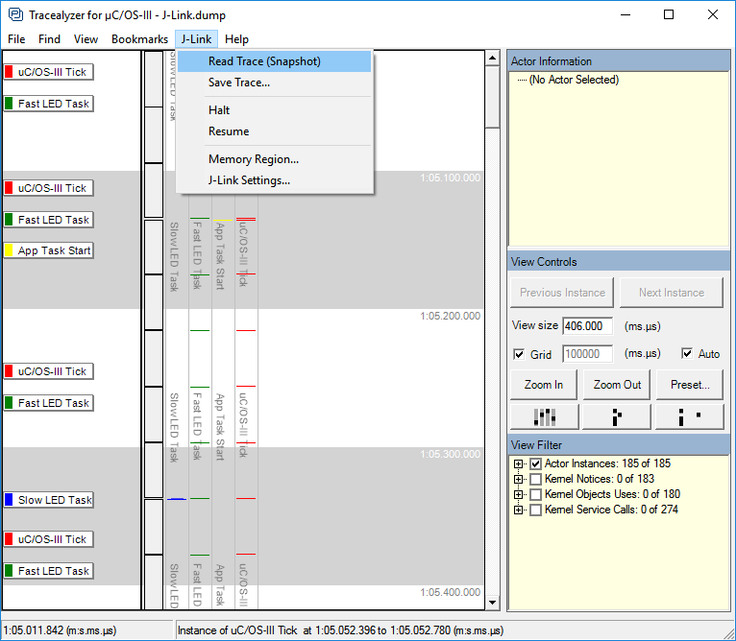Click the Actor Information panel header

point(619,61)
